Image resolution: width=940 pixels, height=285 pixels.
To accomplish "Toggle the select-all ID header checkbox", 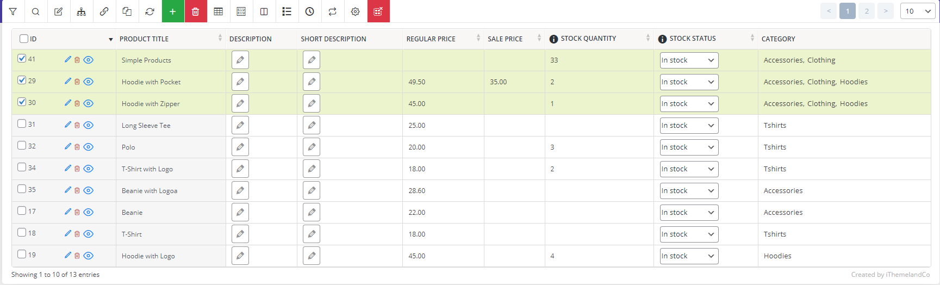I will [x=24, y=39].
